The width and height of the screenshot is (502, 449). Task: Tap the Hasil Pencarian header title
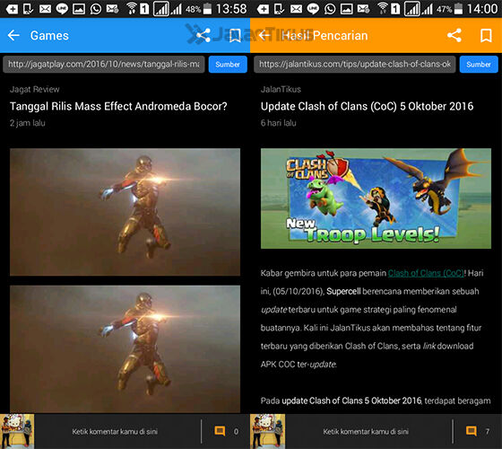[x=325, y=35]
